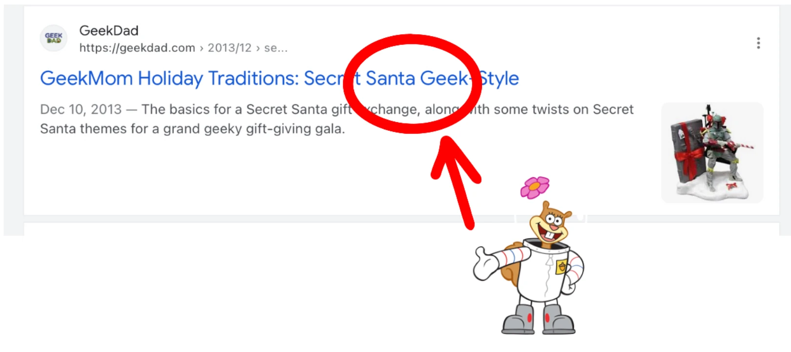Click the GeekDad site favicon
This screenshot has height=352, width=791.
pos(54,38)
